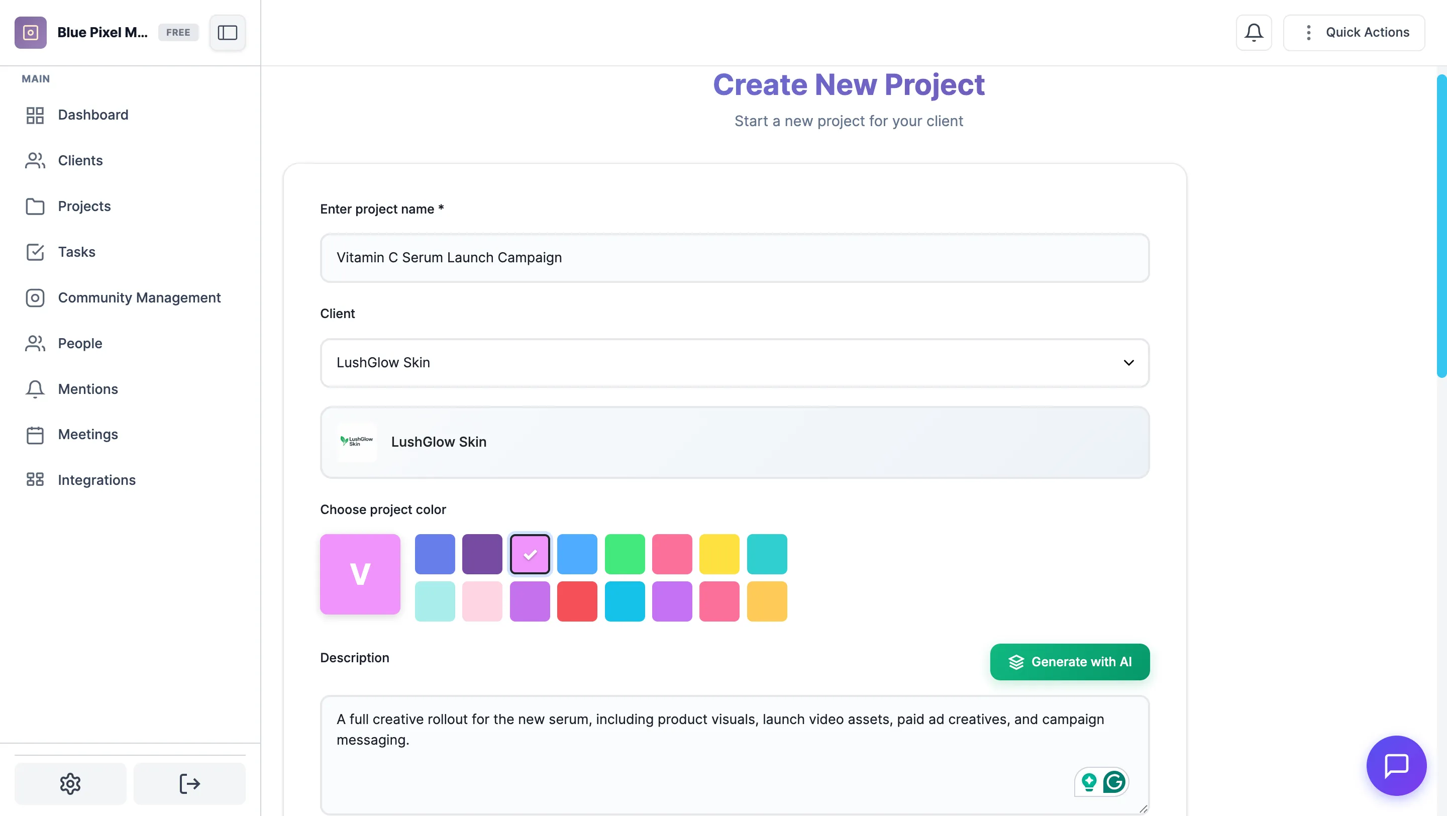Click the FREE plan badge
This screenshot has height=816, width=1447.
pyautogui.click(x=178, y=33)
